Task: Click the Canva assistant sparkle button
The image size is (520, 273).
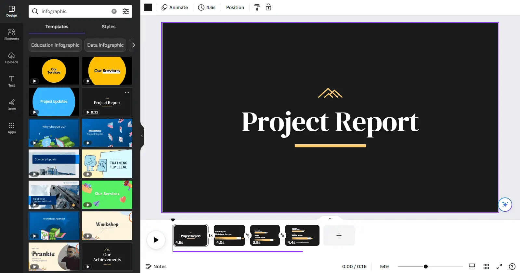Action: point(505,205)
